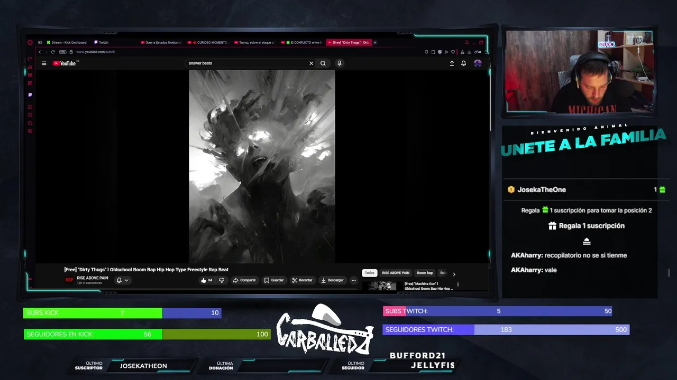Click the magnifier search button

point(323,63)
